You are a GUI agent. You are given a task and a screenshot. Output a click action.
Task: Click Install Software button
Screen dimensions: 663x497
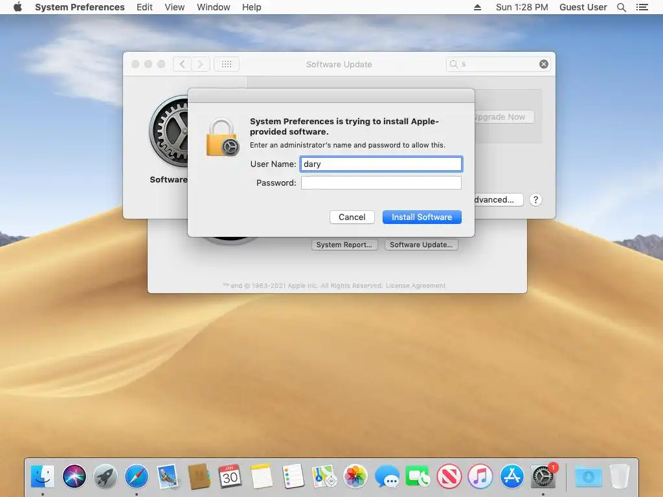tap(422, 217)
